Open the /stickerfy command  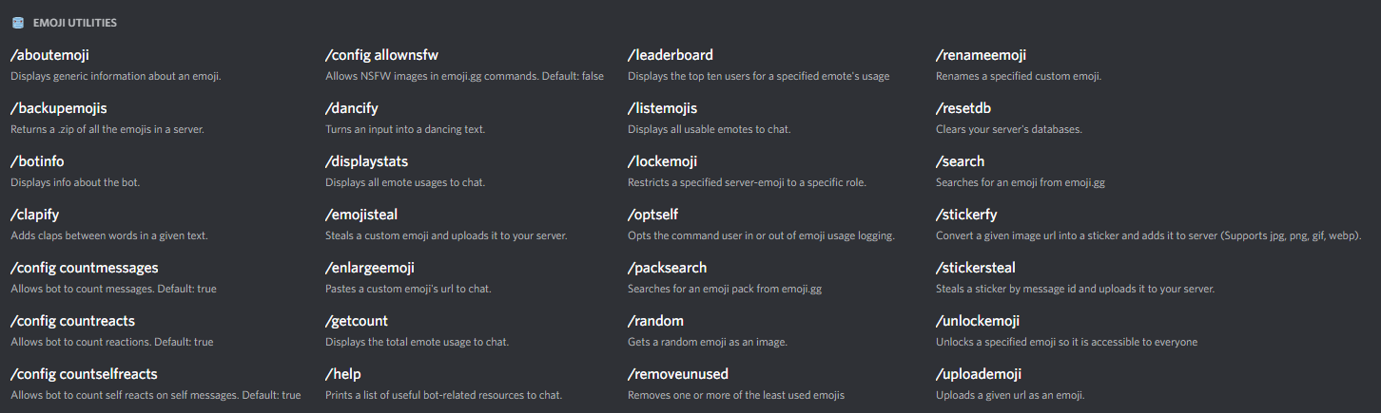click(x=966, y=215)
